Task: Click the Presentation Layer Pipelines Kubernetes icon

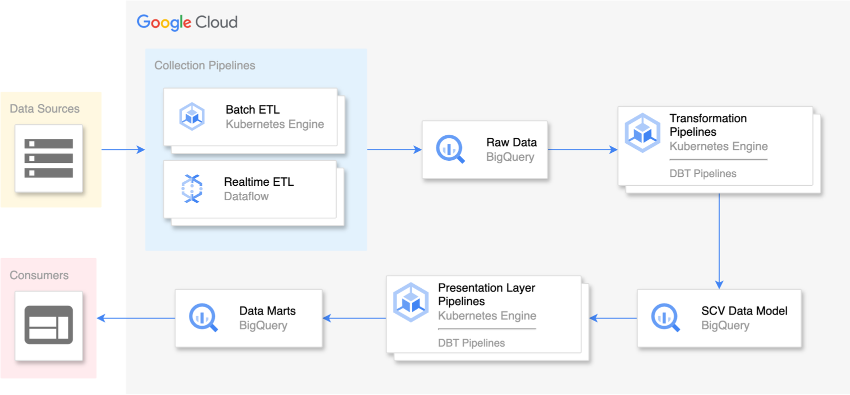Action: click(411, 302)
